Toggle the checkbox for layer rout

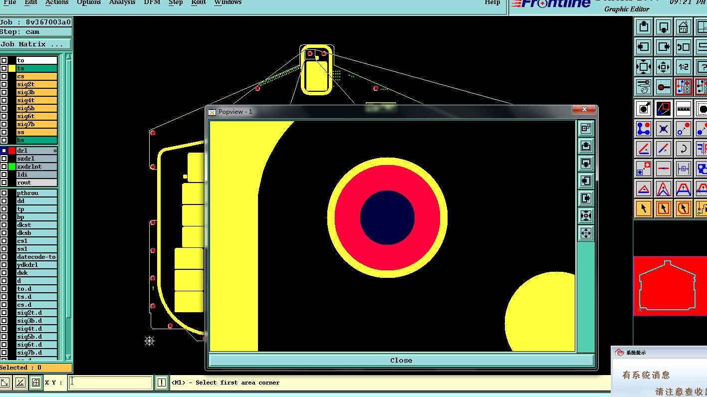point(4,183)
